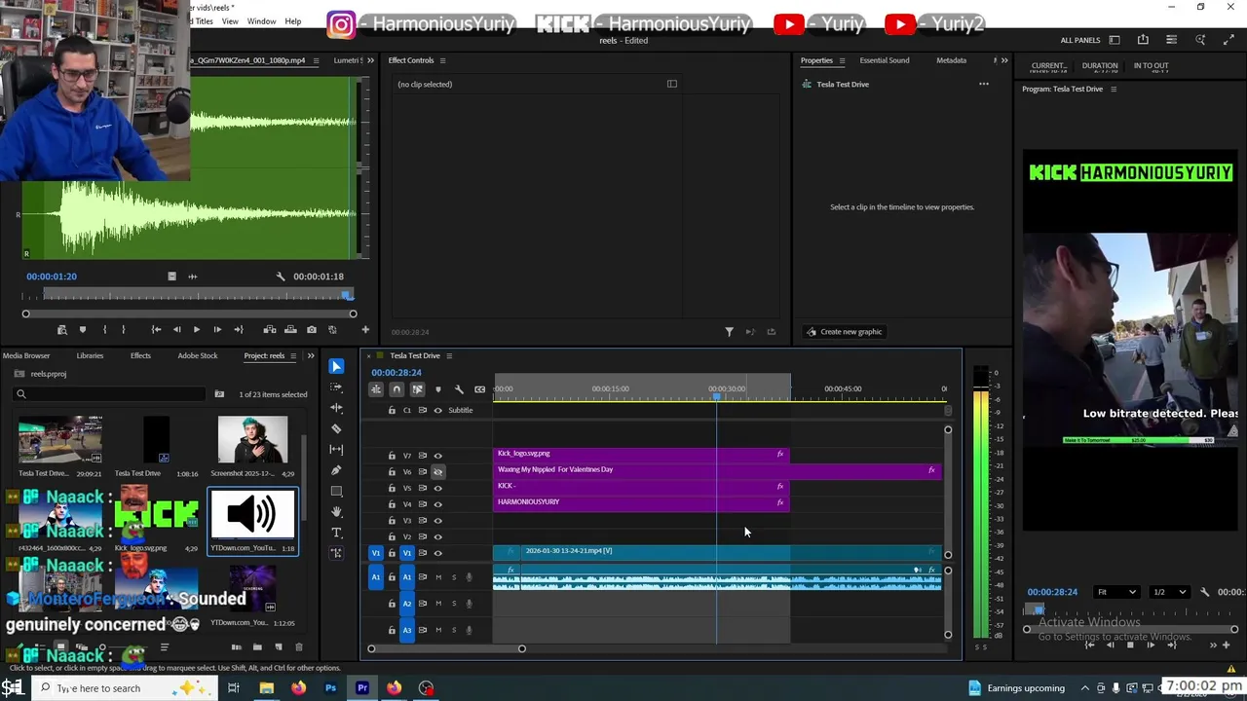Image resolution: width=1247 pixels, height=701 pixels.
Task: Solo audio track A2
Action: point(453,604)
